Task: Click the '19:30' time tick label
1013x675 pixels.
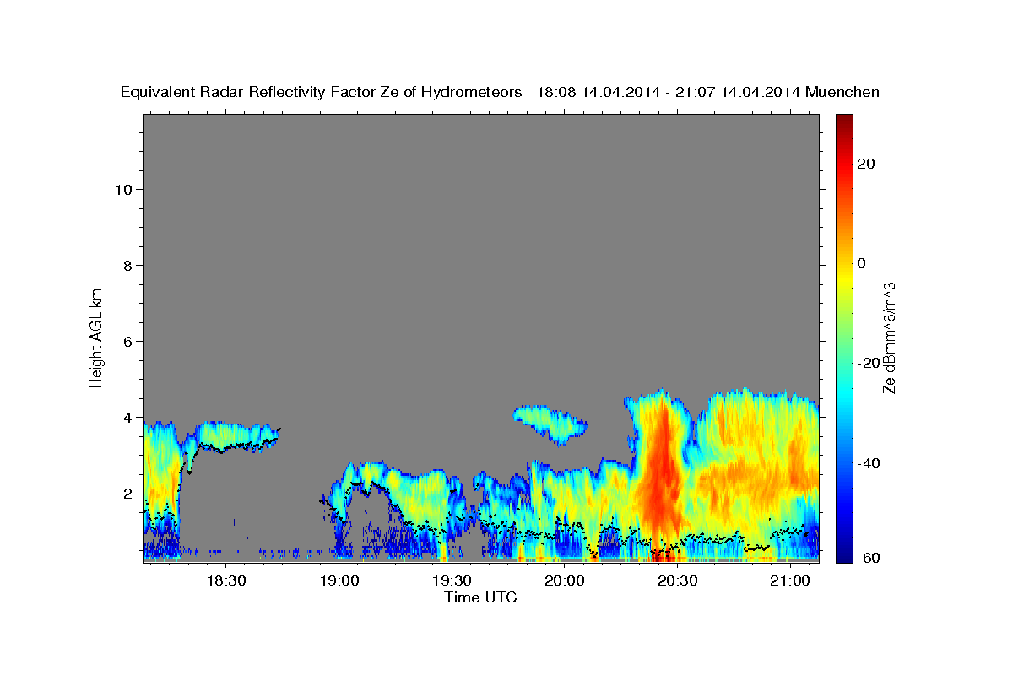Action: (452, 580)
